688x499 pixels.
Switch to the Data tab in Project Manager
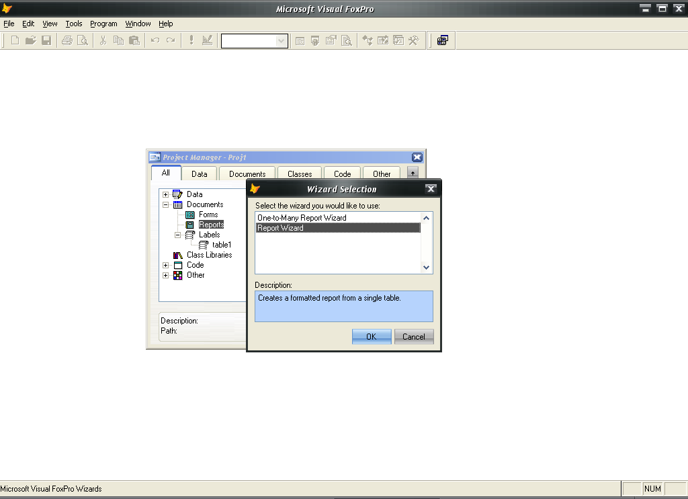coord(199,174)
